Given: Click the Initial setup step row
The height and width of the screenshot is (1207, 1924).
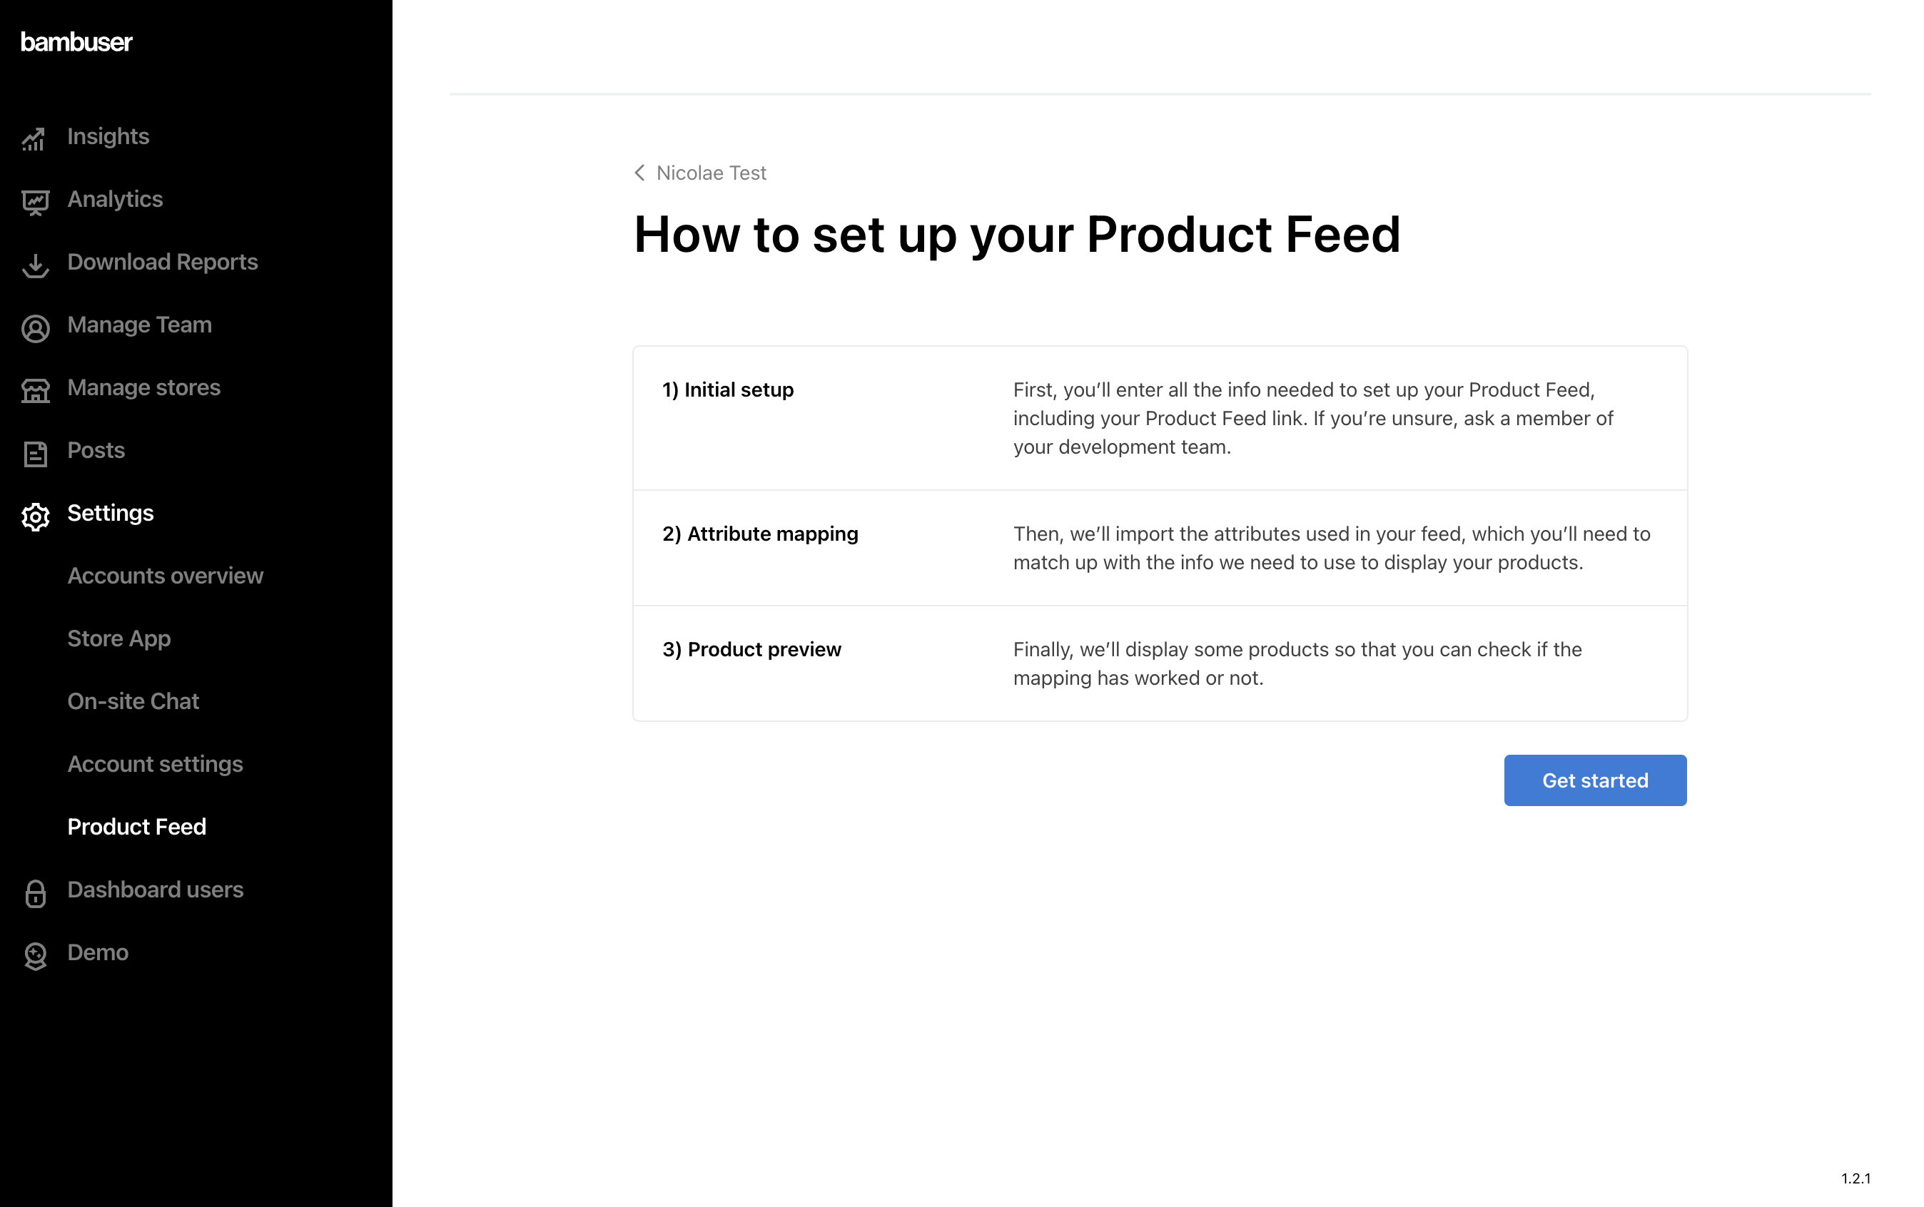Looking at the screenshot, I should (x=1159, y=418).
